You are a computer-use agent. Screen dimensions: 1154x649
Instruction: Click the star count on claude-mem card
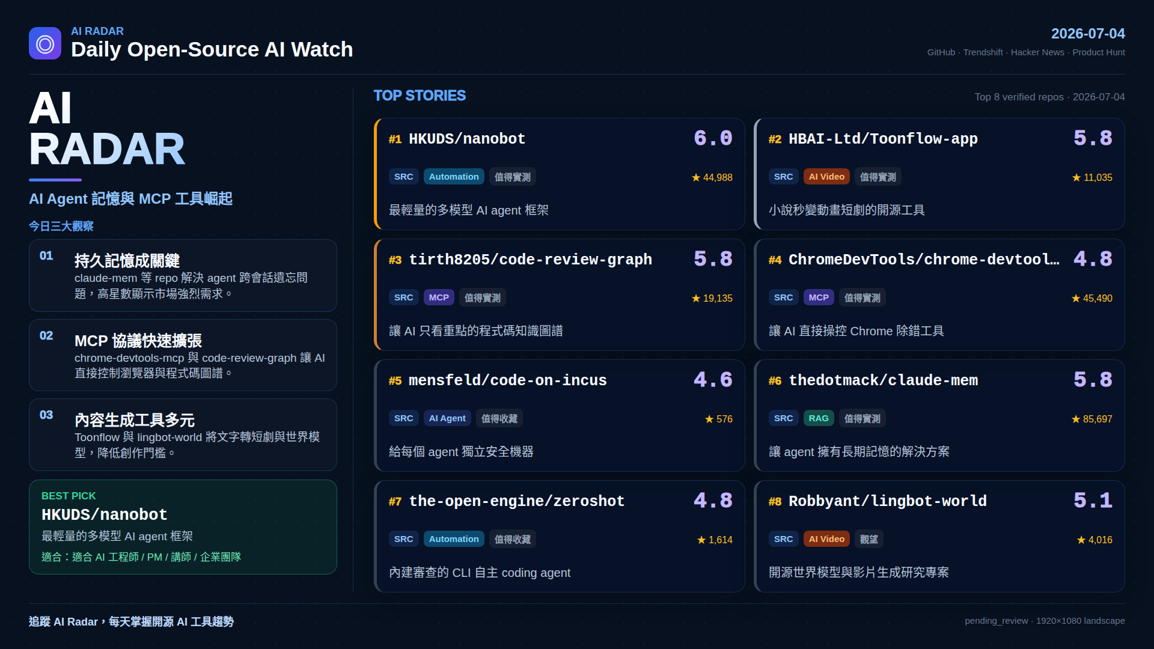click(1098, 419)
